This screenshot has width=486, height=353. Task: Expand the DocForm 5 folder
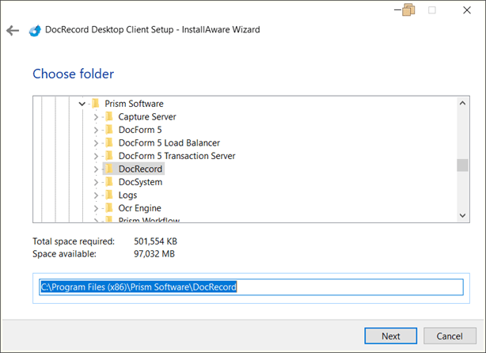96,130
